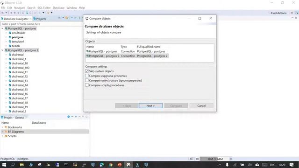This screenshot has height=168, width=299.
Task: Click the DataSource column header in Project panel
Action: coord(39,123)
